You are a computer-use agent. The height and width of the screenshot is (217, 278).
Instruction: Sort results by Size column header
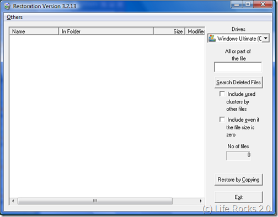pyautogui.click(x=169, y=31)
